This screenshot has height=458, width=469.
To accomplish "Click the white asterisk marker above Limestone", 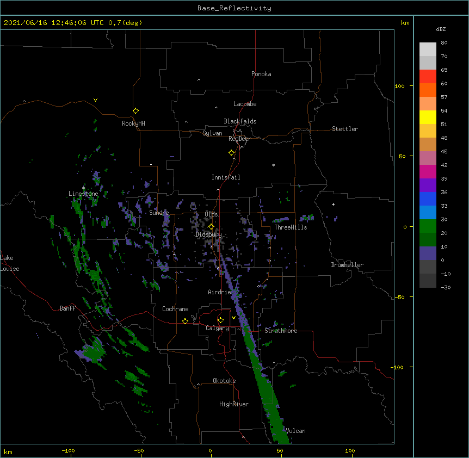I will click(x=83, y=188).
